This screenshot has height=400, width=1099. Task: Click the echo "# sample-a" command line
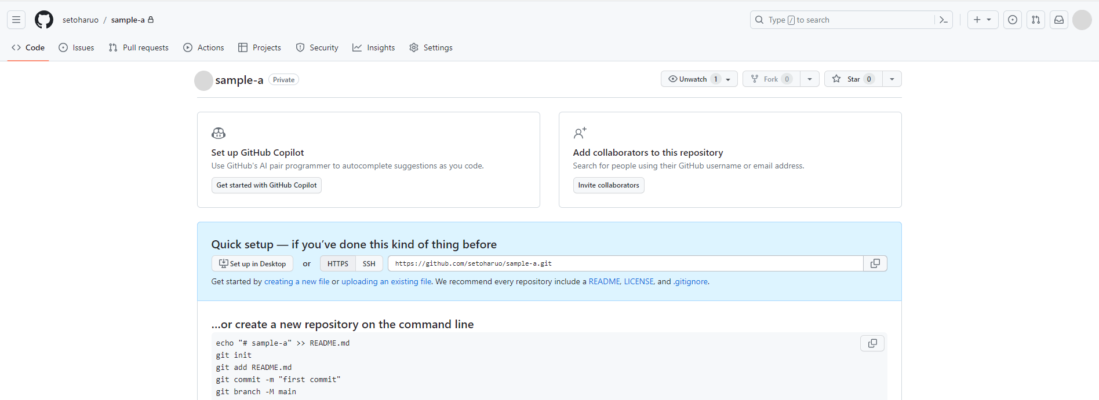(x=283, y=343)
